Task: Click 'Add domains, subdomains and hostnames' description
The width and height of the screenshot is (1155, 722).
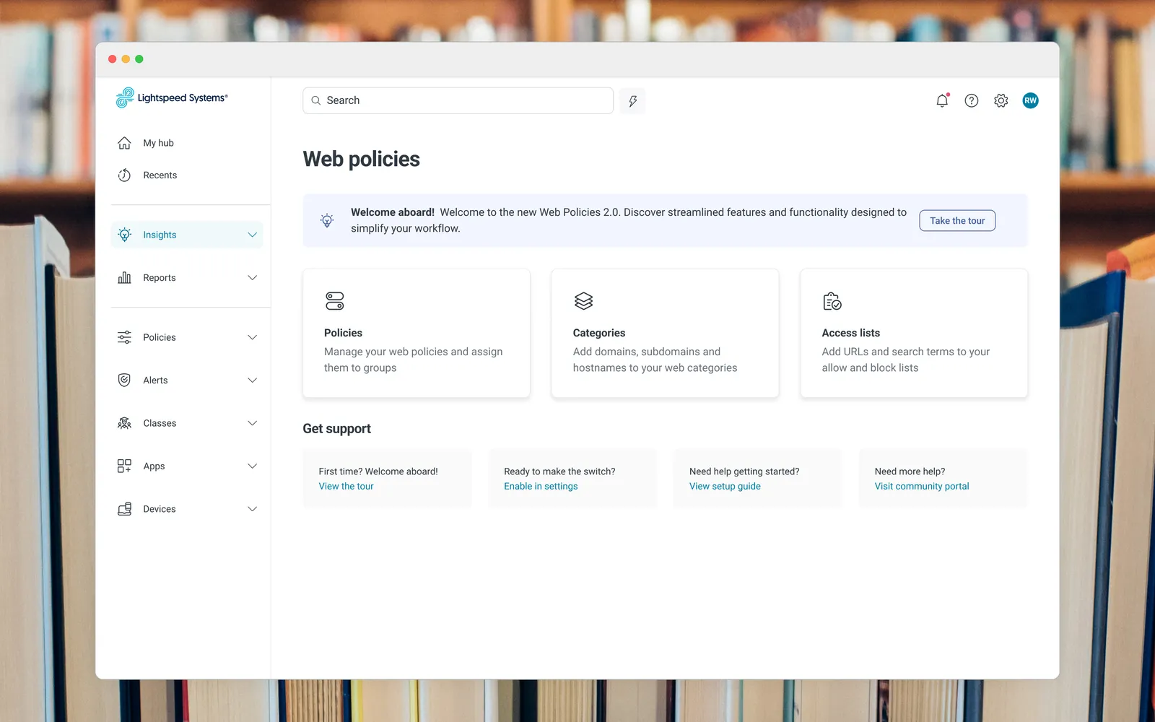Action: (655, 360)
